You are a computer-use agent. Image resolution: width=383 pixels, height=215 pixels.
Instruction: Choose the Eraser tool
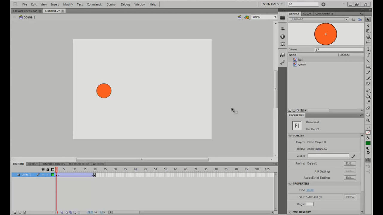[368, 108]
